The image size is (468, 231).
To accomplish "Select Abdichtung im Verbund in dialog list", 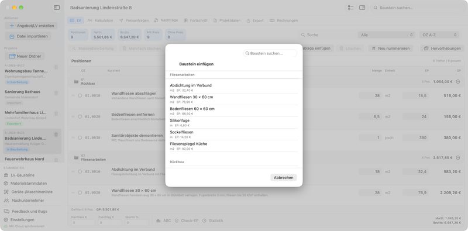I will pos(233,88).
